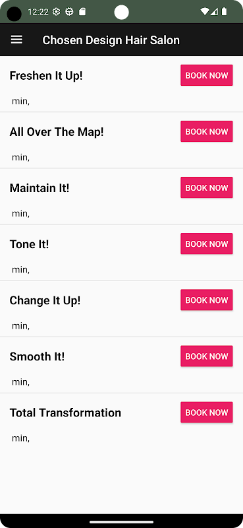Viewport: 243px width, 528px height.
Task: Open the hamburger navigation menu
Action: [x=16, y=40]
